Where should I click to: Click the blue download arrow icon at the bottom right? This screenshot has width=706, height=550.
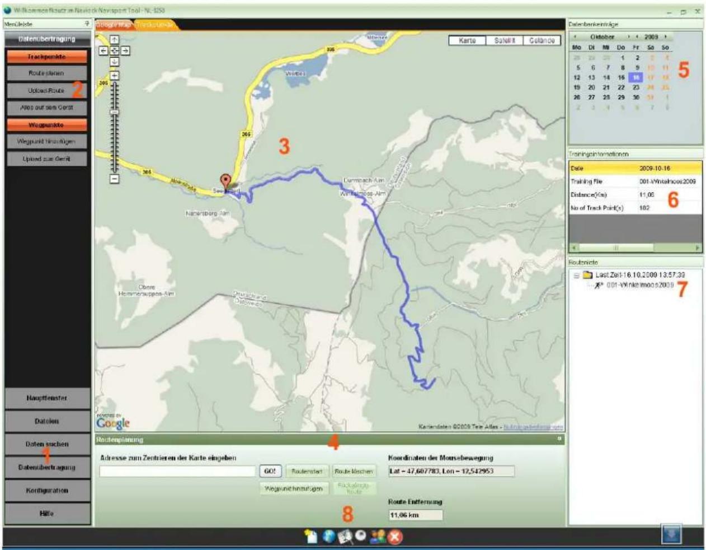671,535
